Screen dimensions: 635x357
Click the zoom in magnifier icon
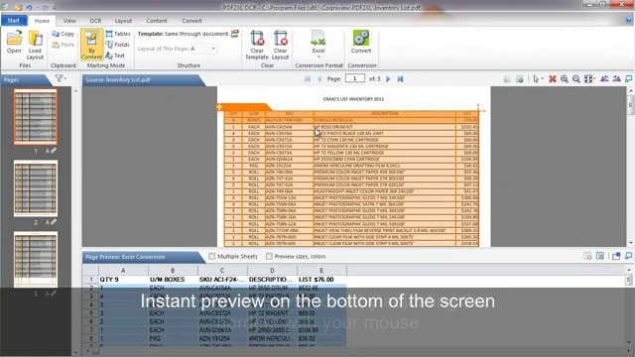[x=565, y=79]
